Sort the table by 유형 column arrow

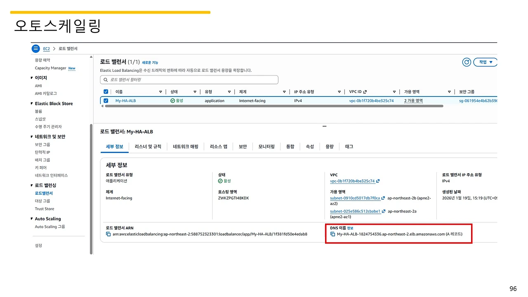point(229,92)
